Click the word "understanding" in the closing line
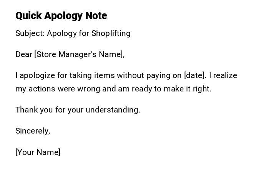 [x=113, y=110]
